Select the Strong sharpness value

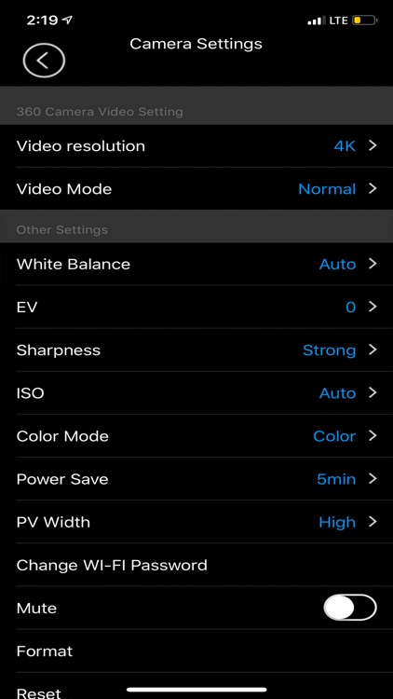click(330, 350)
